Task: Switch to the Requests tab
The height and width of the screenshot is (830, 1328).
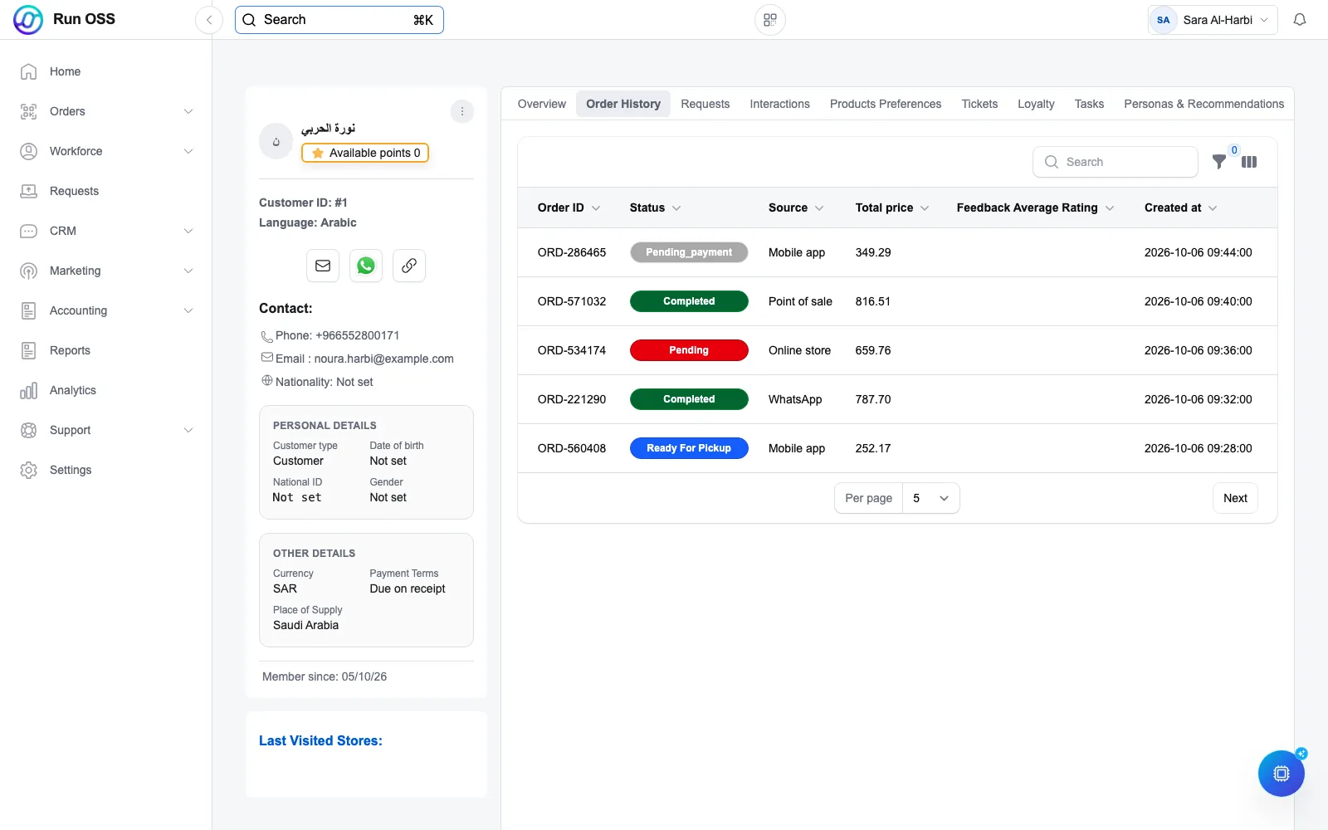Action: tap(705, 104)
